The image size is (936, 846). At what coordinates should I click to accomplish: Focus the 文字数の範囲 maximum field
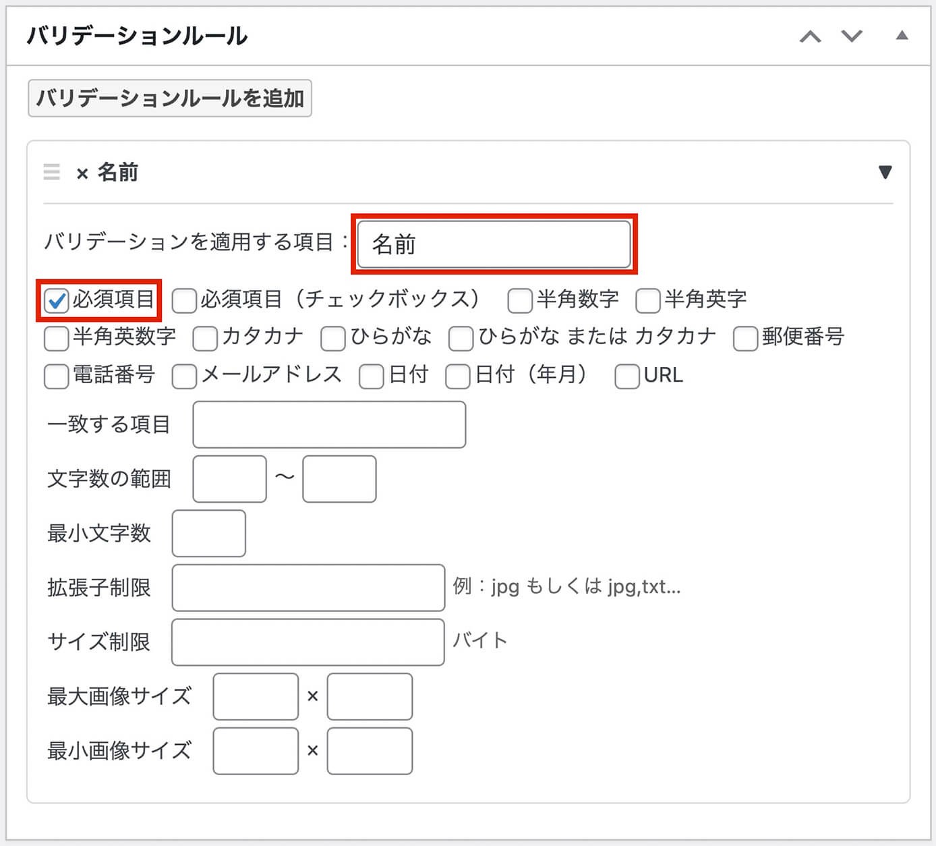pos(339,479)
